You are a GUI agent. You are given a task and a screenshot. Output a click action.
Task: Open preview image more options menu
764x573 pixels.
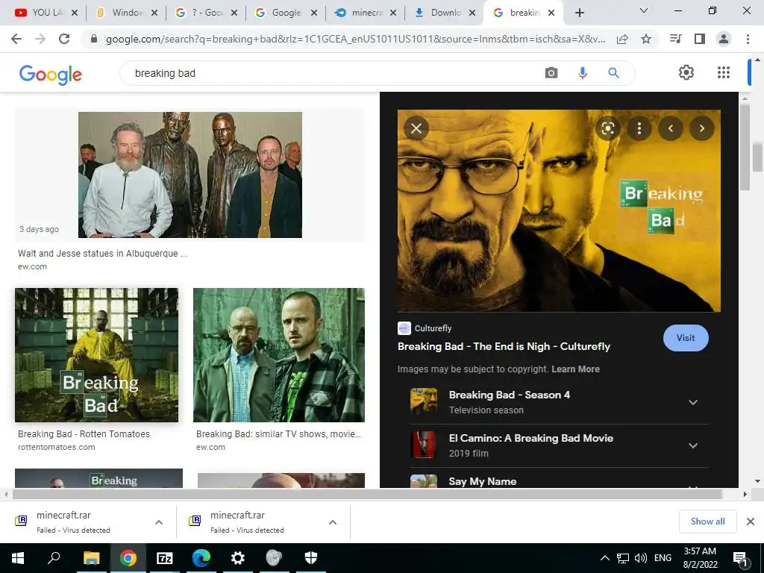pyautogui.click(x=639, y=128)
